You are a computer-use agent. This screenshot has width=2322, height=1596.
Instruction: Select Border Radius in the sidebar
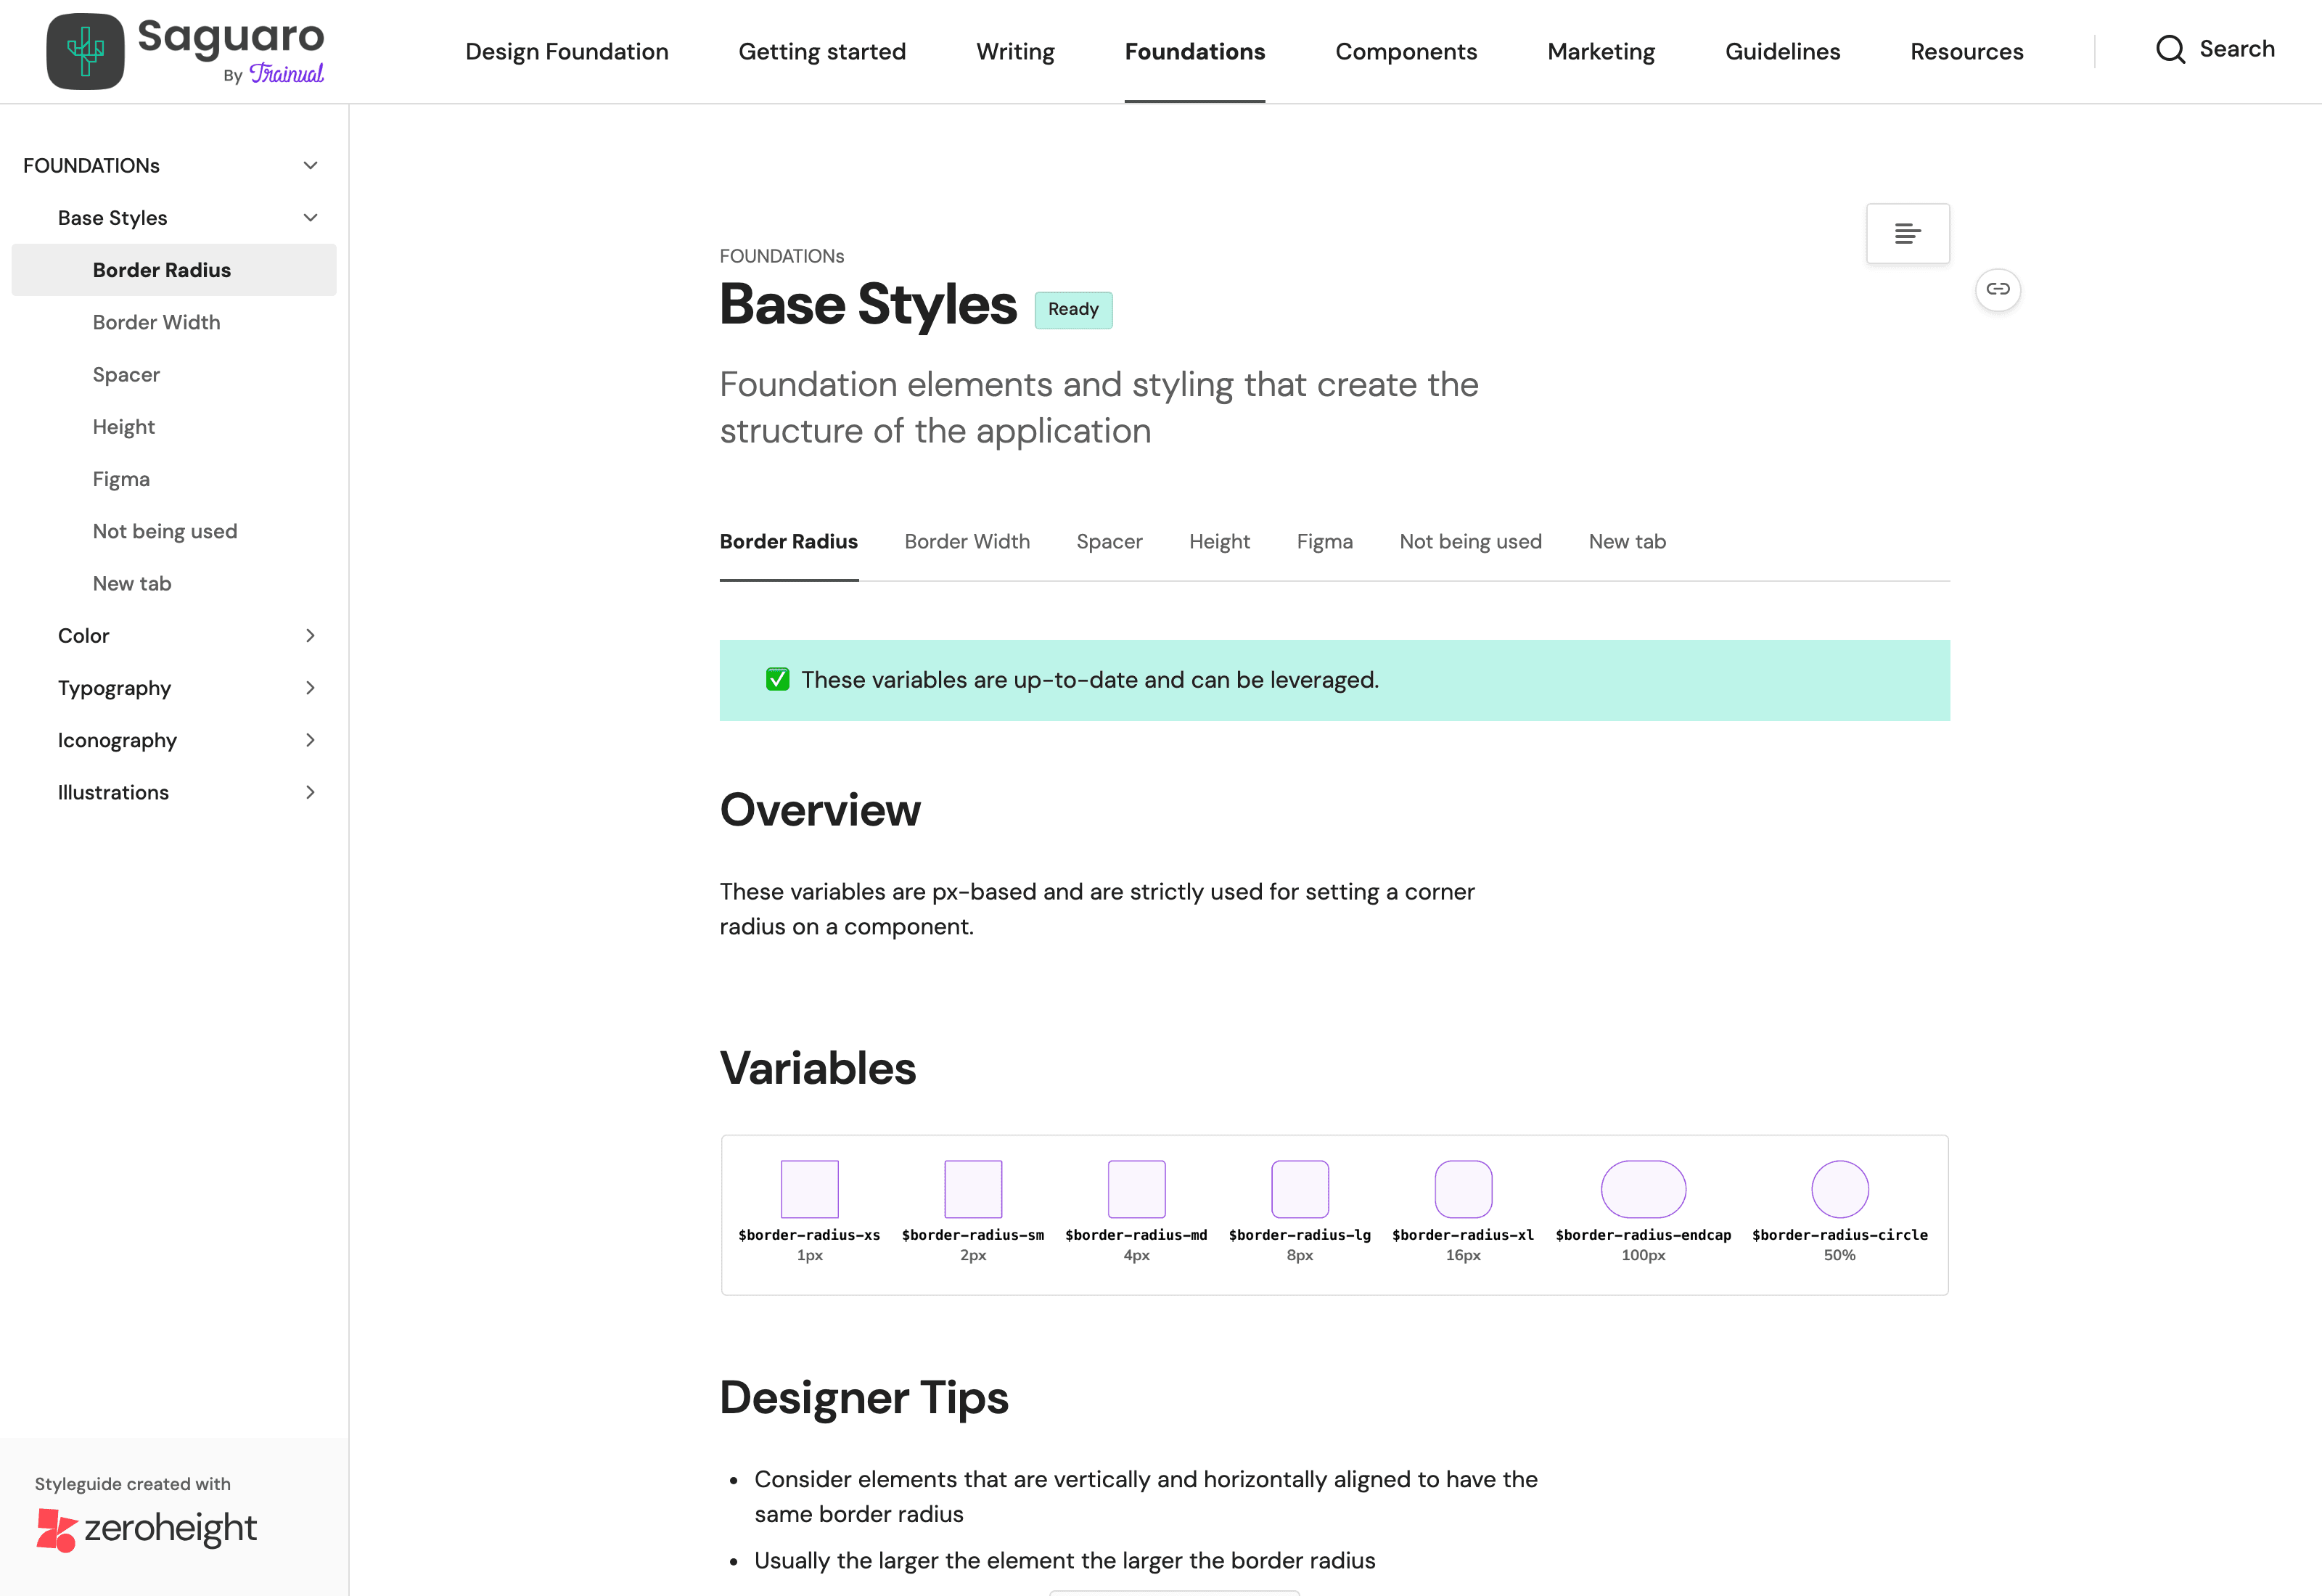(x=174, y=270)
